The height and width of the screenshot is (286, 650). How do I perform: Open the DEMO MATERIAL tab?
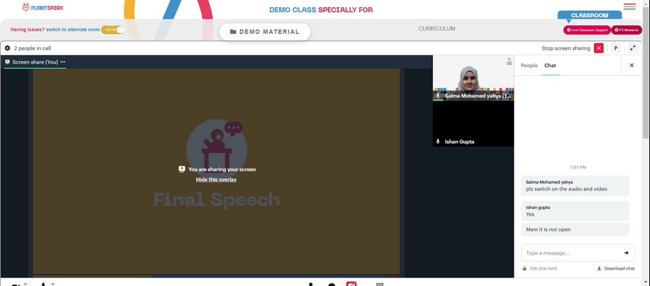265,32
